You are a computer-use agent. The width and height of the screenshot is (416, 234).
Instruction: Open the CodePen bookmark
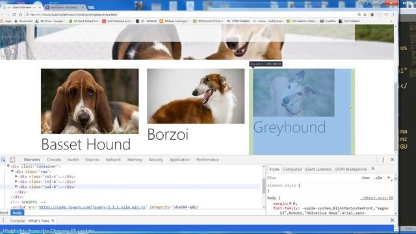pyautogui.click(x=328, y=21)
